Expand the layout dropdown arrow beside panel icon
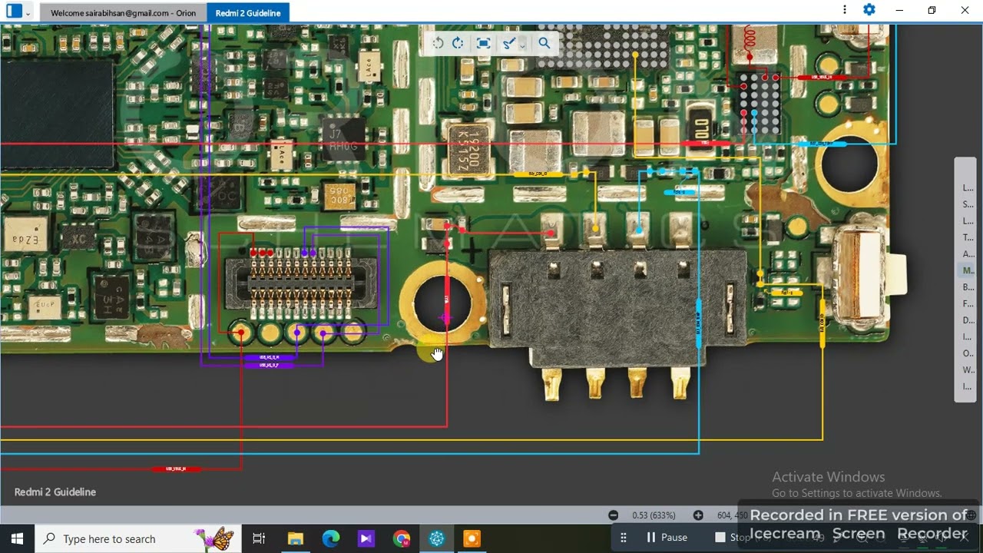The image size is (983, 553). [28, 12]
